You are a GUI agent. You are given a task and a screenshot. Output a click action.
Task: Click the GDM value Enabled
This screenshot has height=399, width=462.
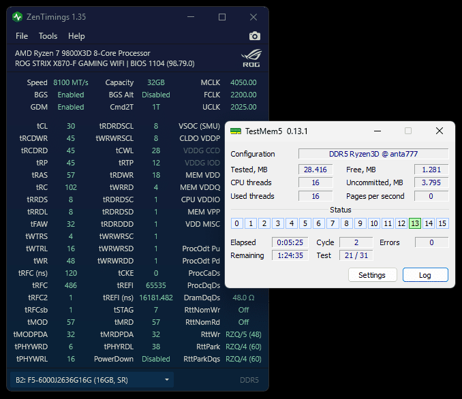[x=71, y=107]
